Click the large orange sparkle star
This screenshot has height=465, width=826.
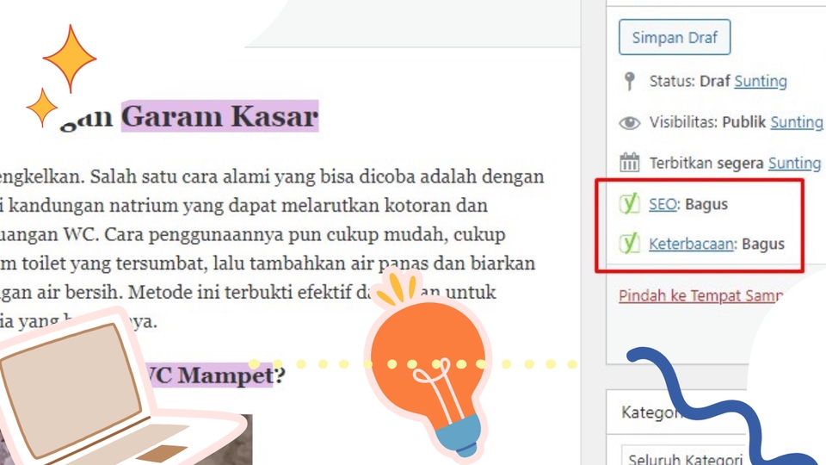pyautogui.click(x=70, y=59)
